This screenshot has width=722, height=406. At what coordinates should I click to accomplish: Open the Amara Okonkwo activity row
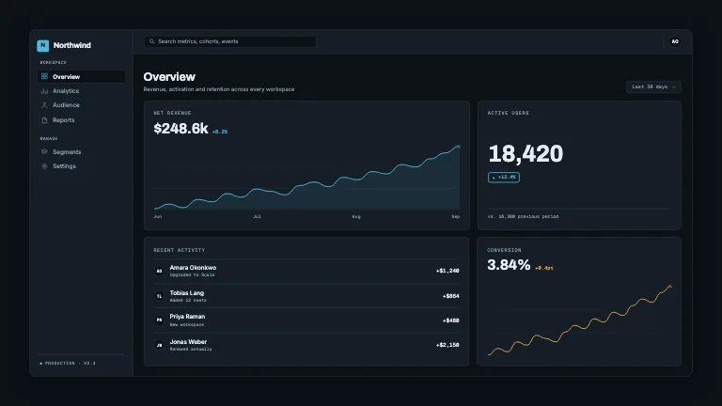(x=306, y=271)
